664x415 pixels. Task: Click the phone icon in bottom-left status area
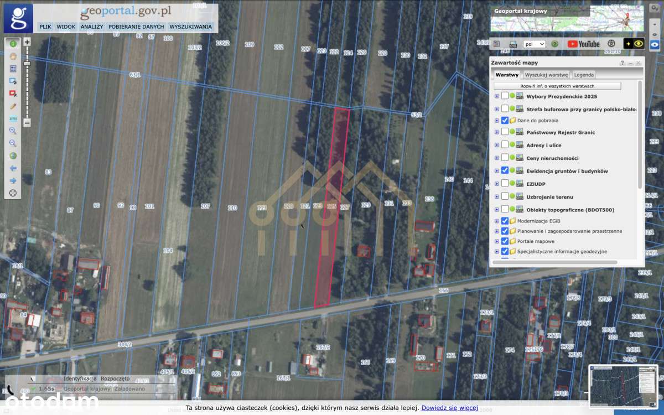point(11,389)
